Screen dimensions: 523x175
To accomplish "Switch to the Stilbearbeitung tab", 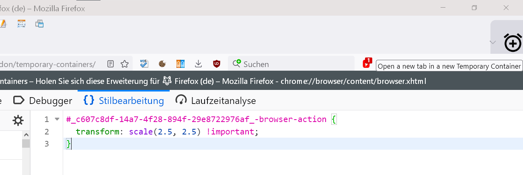I will [124, 100].
